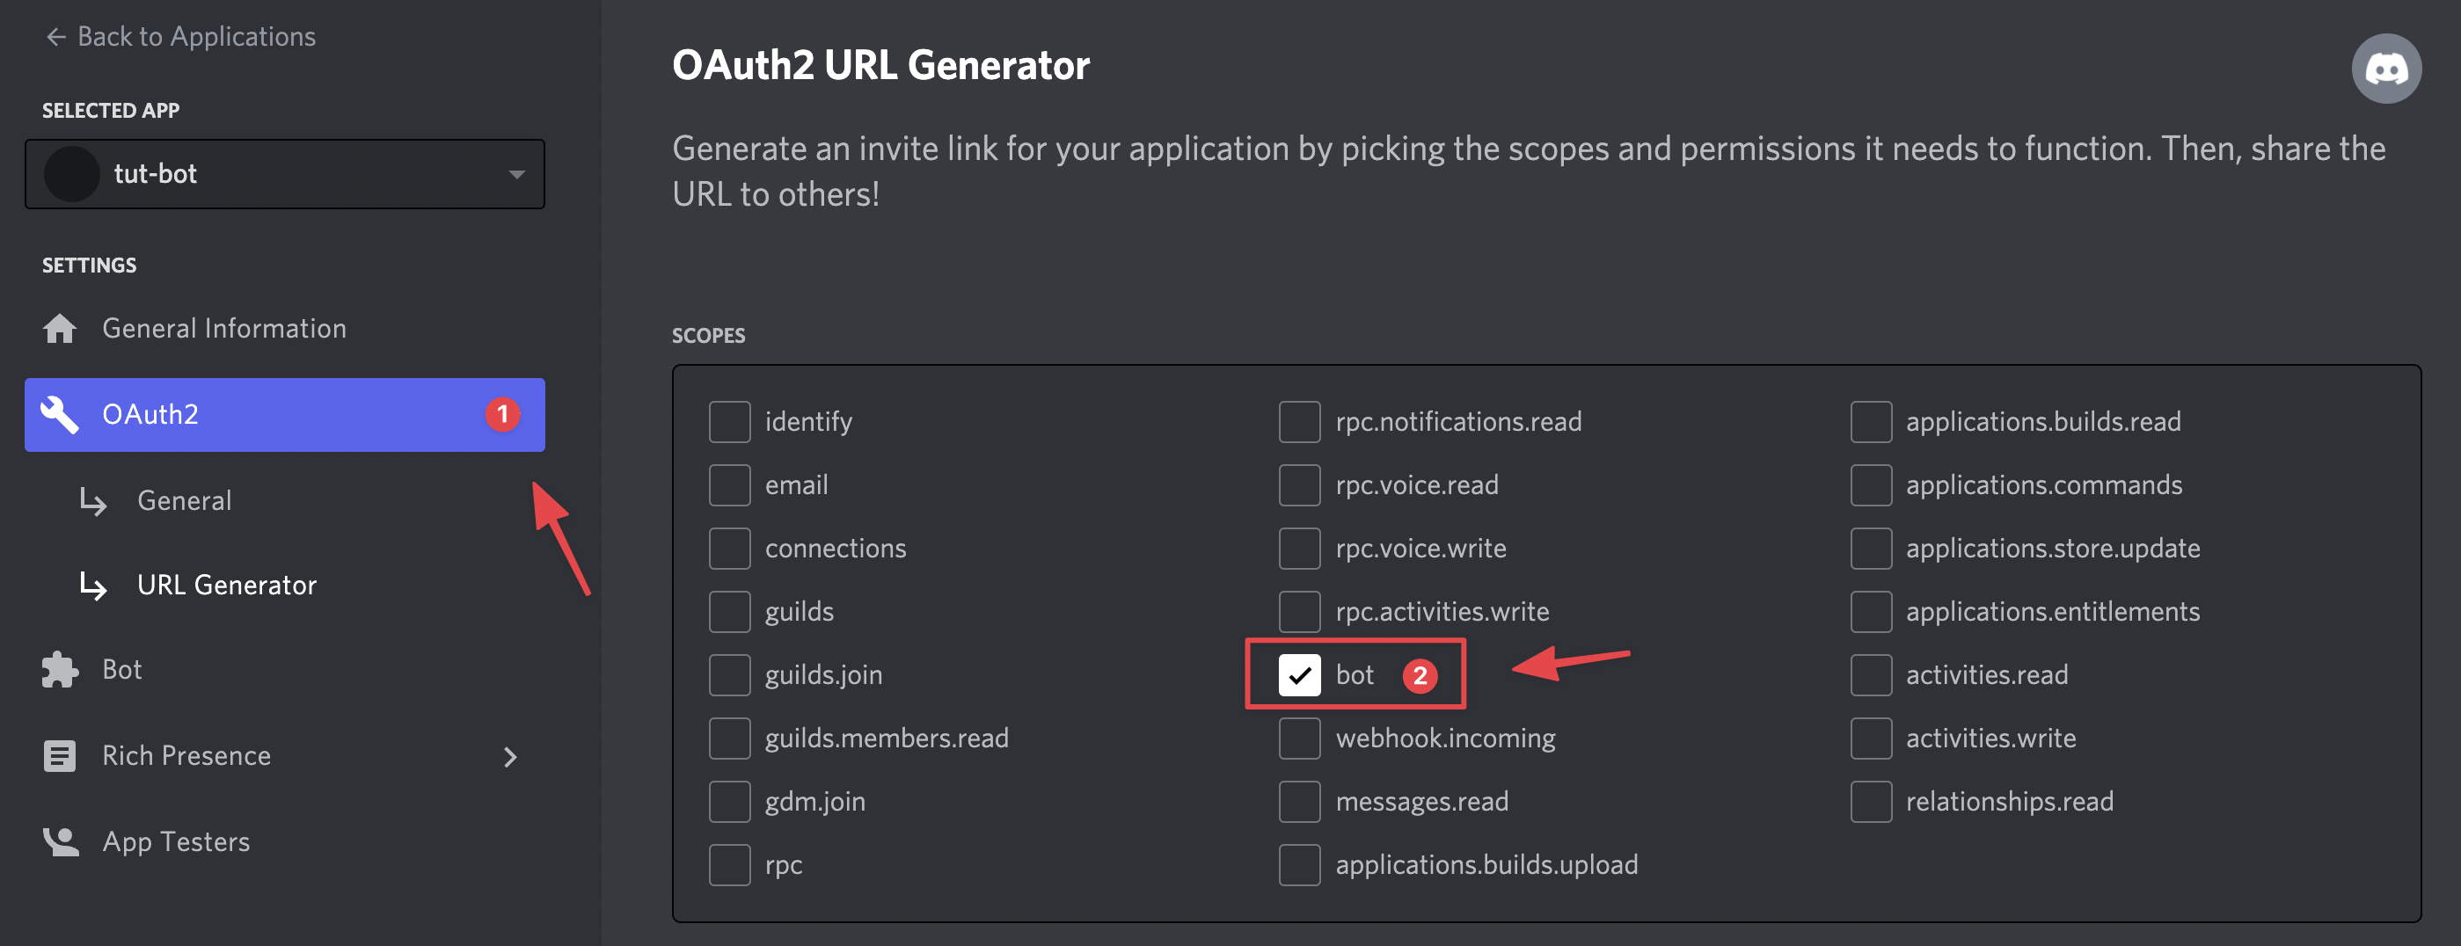
Task: Open General Information settings
Action: [223, 329]
